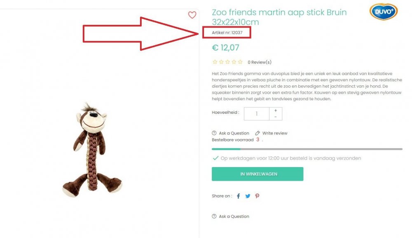Image resolution: width=412 pixels, height=238 pixels.
Task: Click the IN WINKELWAGEN button
Action: click(258, 174)
